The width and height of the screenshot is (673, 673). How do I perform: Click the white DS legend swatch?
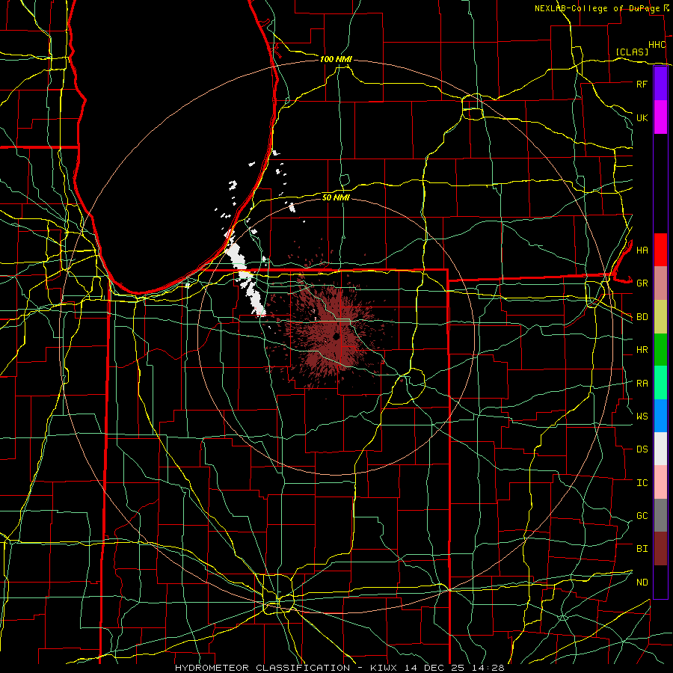tap(660, 449)
